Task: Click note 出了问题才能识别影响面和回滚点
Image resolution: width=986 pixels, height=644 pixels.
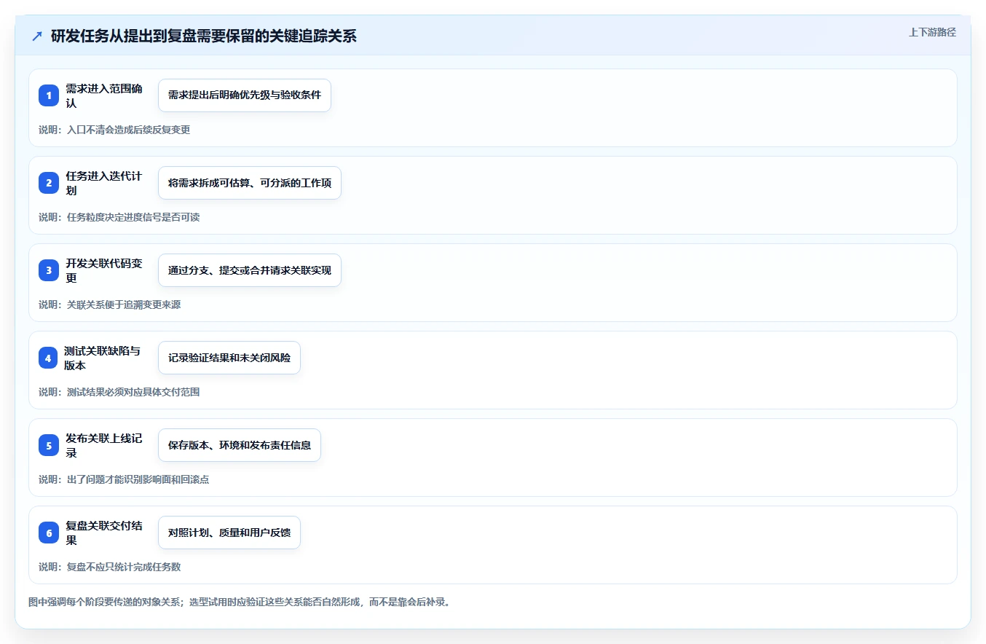Action: point(124,479)
